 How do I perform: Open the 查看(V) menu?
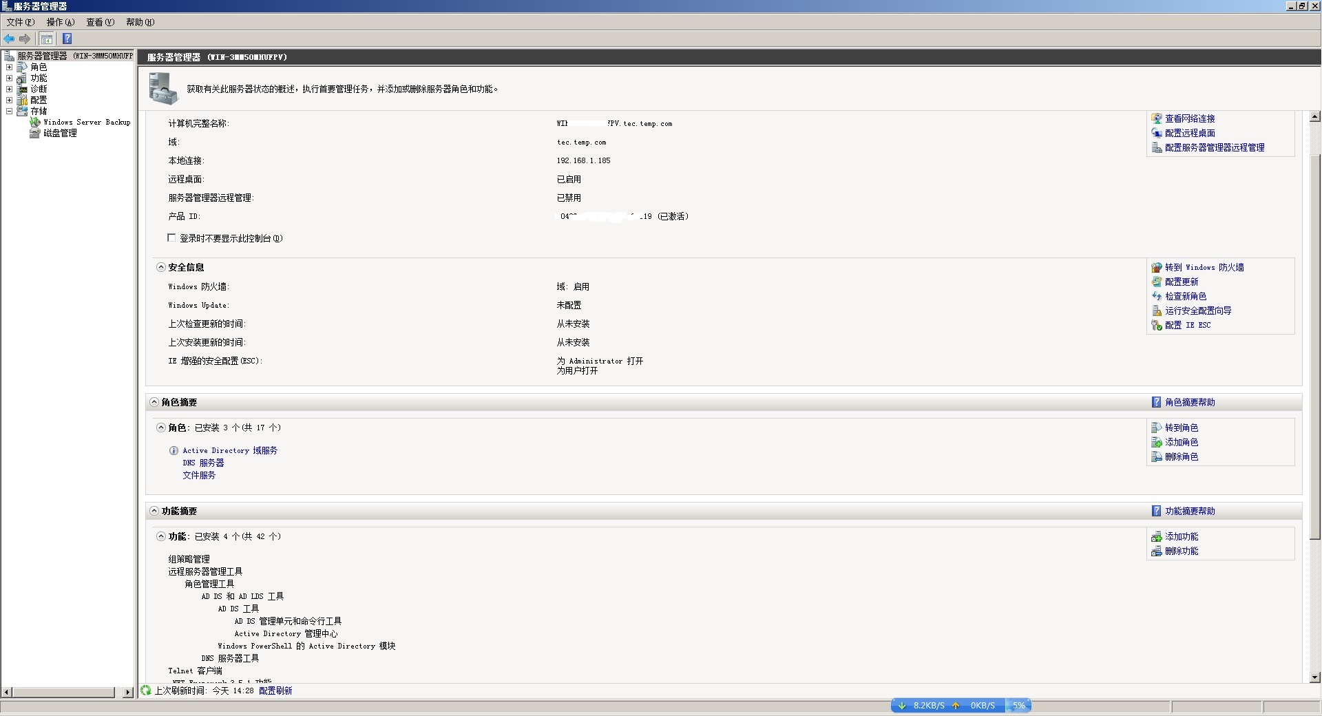101,22
